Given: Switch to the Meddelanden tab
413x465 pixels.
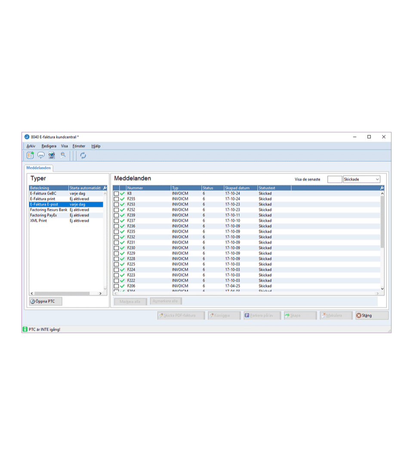Looking at the screenshot, I should (39, 168).
